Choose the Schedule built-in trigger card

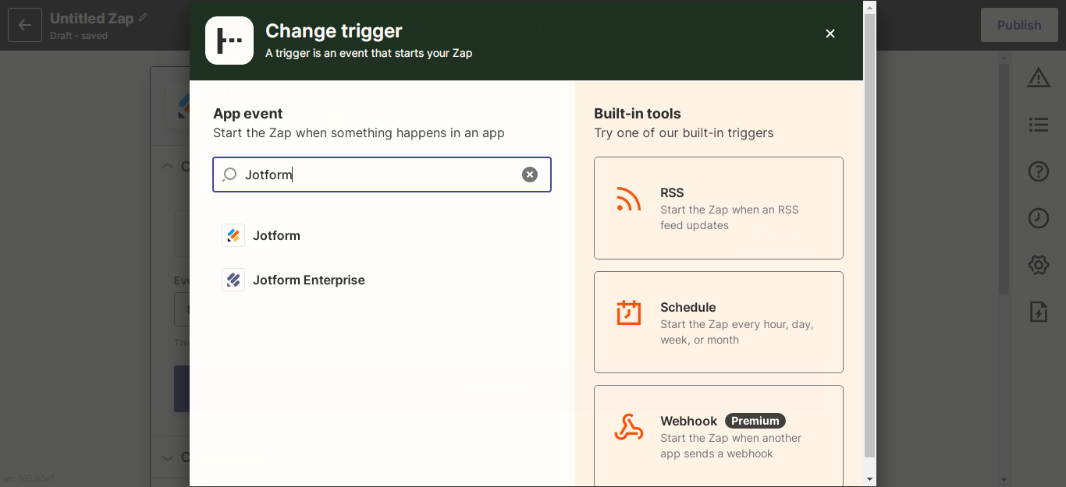tap(718, 323)
